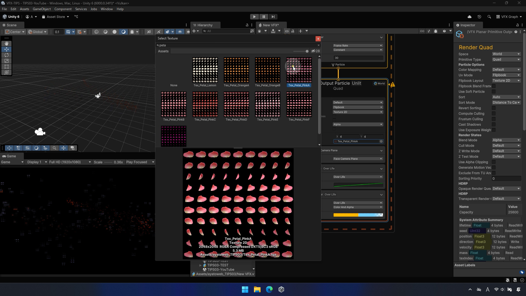
Task: Enable the Use Alpha Clipping checkbox
Action: 494,162
